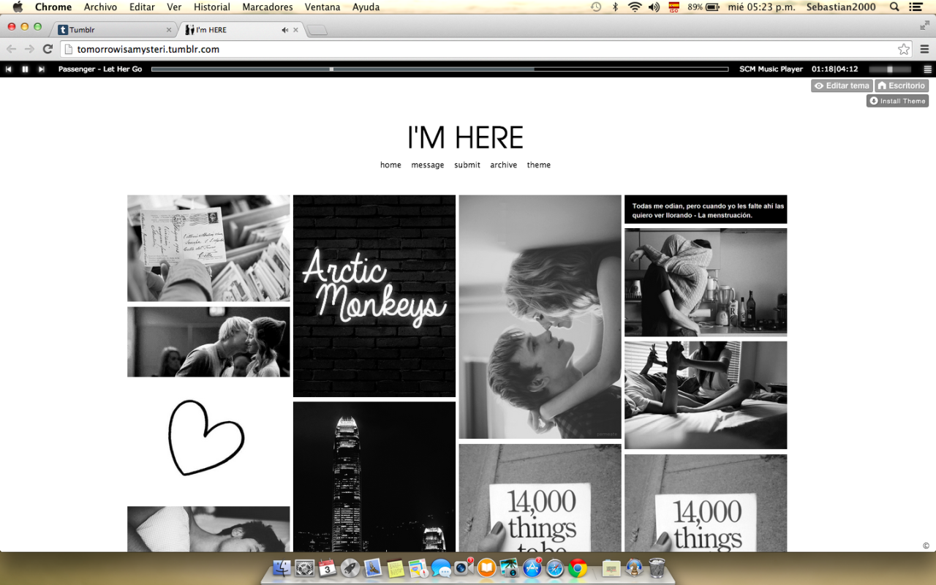Screen dimensions: 936x585
Task: Close the I'm HERE tab
Action: 295,30
